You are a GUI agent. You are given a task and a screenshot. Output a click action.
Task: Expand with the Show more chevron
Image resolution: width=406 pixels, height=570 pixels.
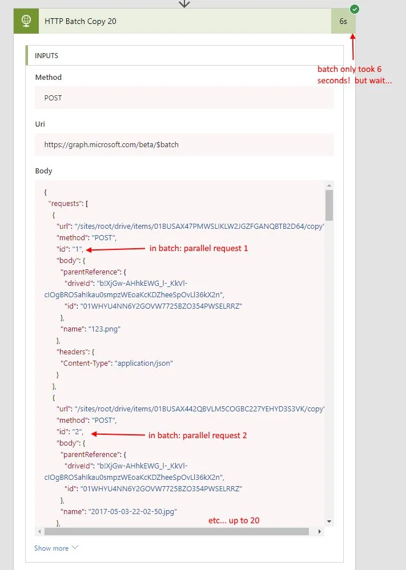click(75, 548)
